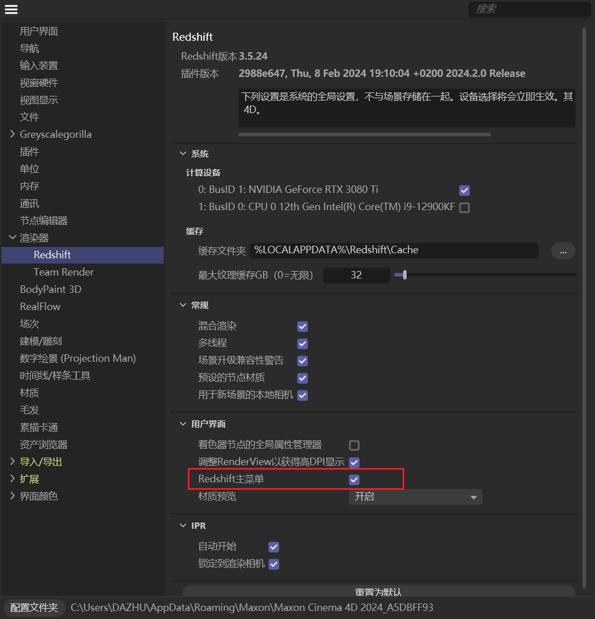Expand the 界面颜色 category

(x=13, y=496)
